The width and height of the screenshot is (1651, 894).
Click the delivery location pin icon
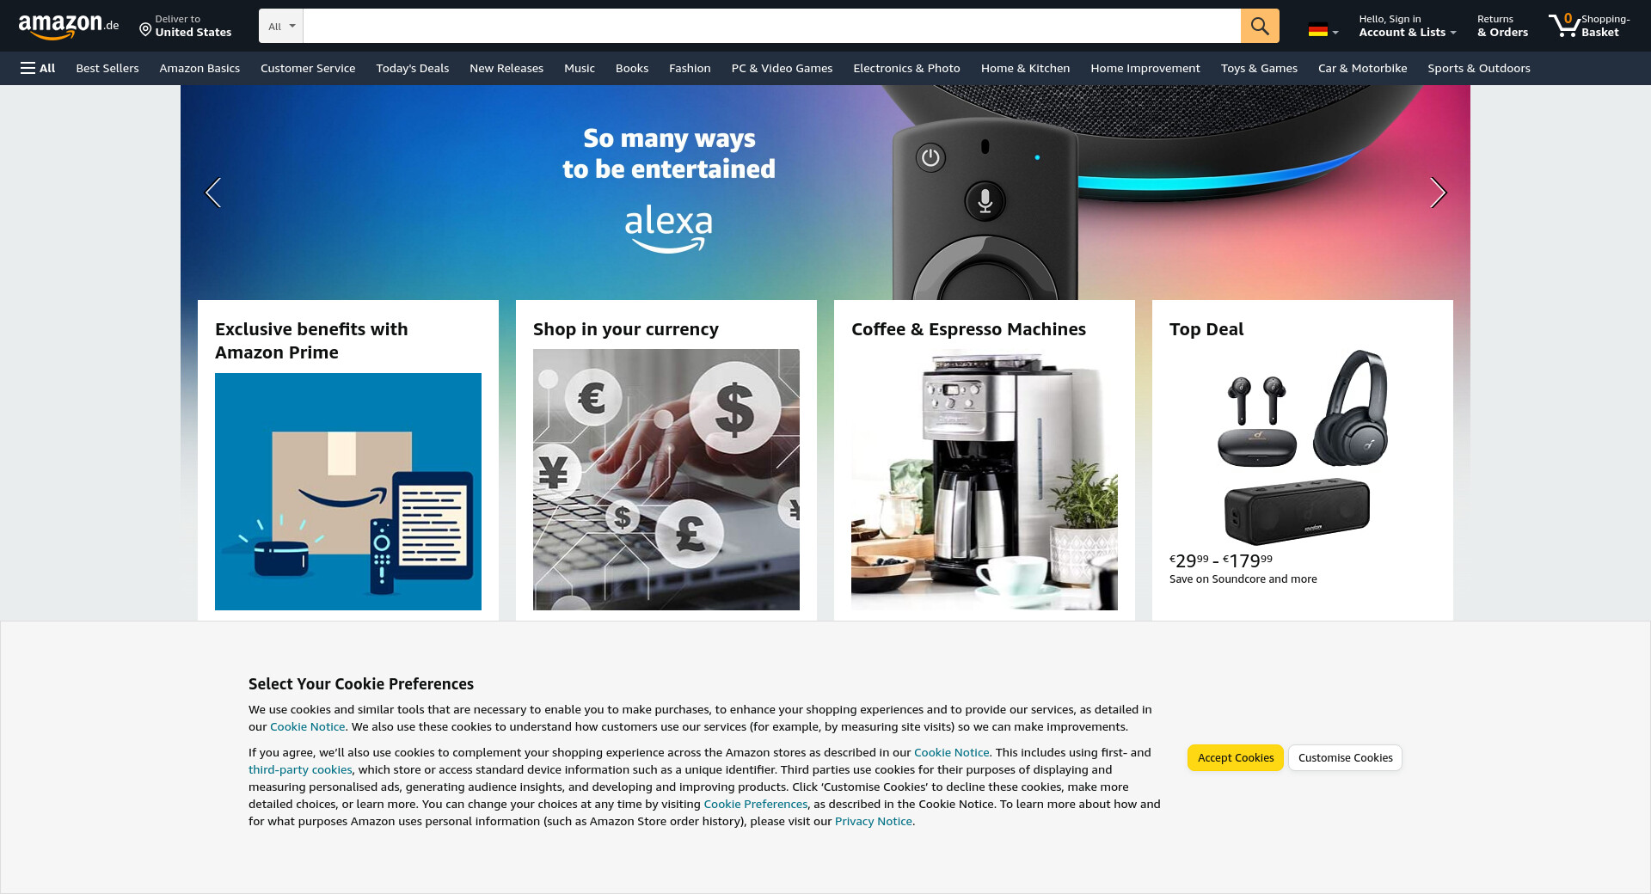pos(145,30)
